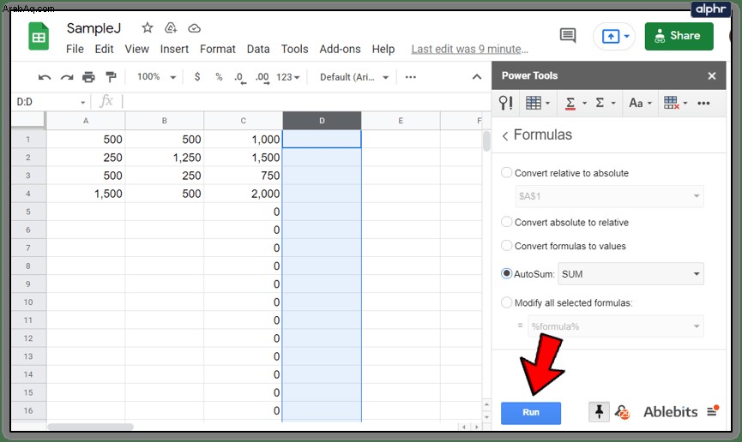Select Convert formulas to values option
Screen dimensions: 742x442
tap(506, 245)
